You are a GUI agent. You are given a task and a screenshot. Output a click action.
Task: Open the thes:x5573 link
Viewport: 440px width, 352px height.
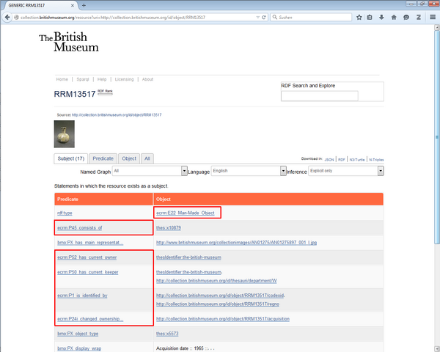167,334
